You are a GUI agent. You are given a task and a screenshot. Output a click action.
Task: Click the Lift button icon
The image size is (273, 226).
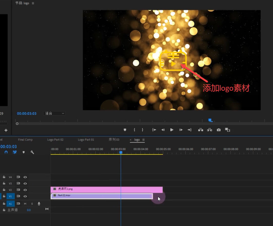click(201, 130)
